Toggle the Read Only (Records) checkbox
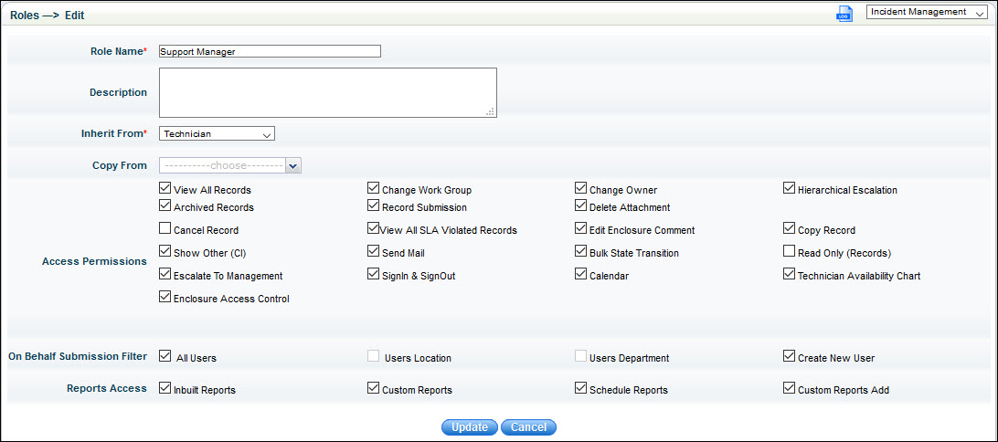Screen dimensions: 998x442 coord(790,252)
